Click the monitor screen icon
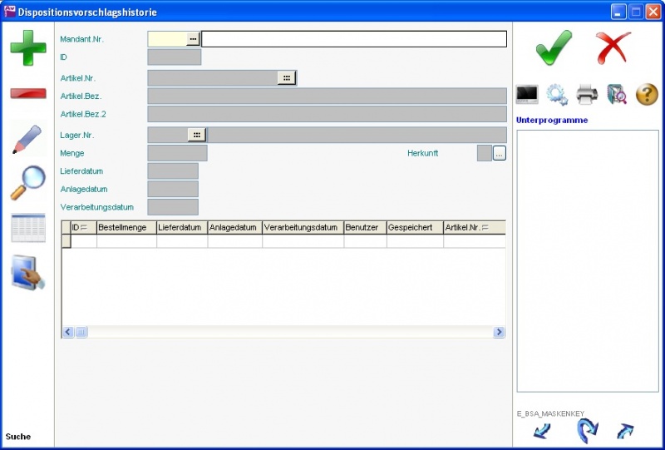Screen dimensions: 665x450 pyautogui.click(x=527, y=95)
